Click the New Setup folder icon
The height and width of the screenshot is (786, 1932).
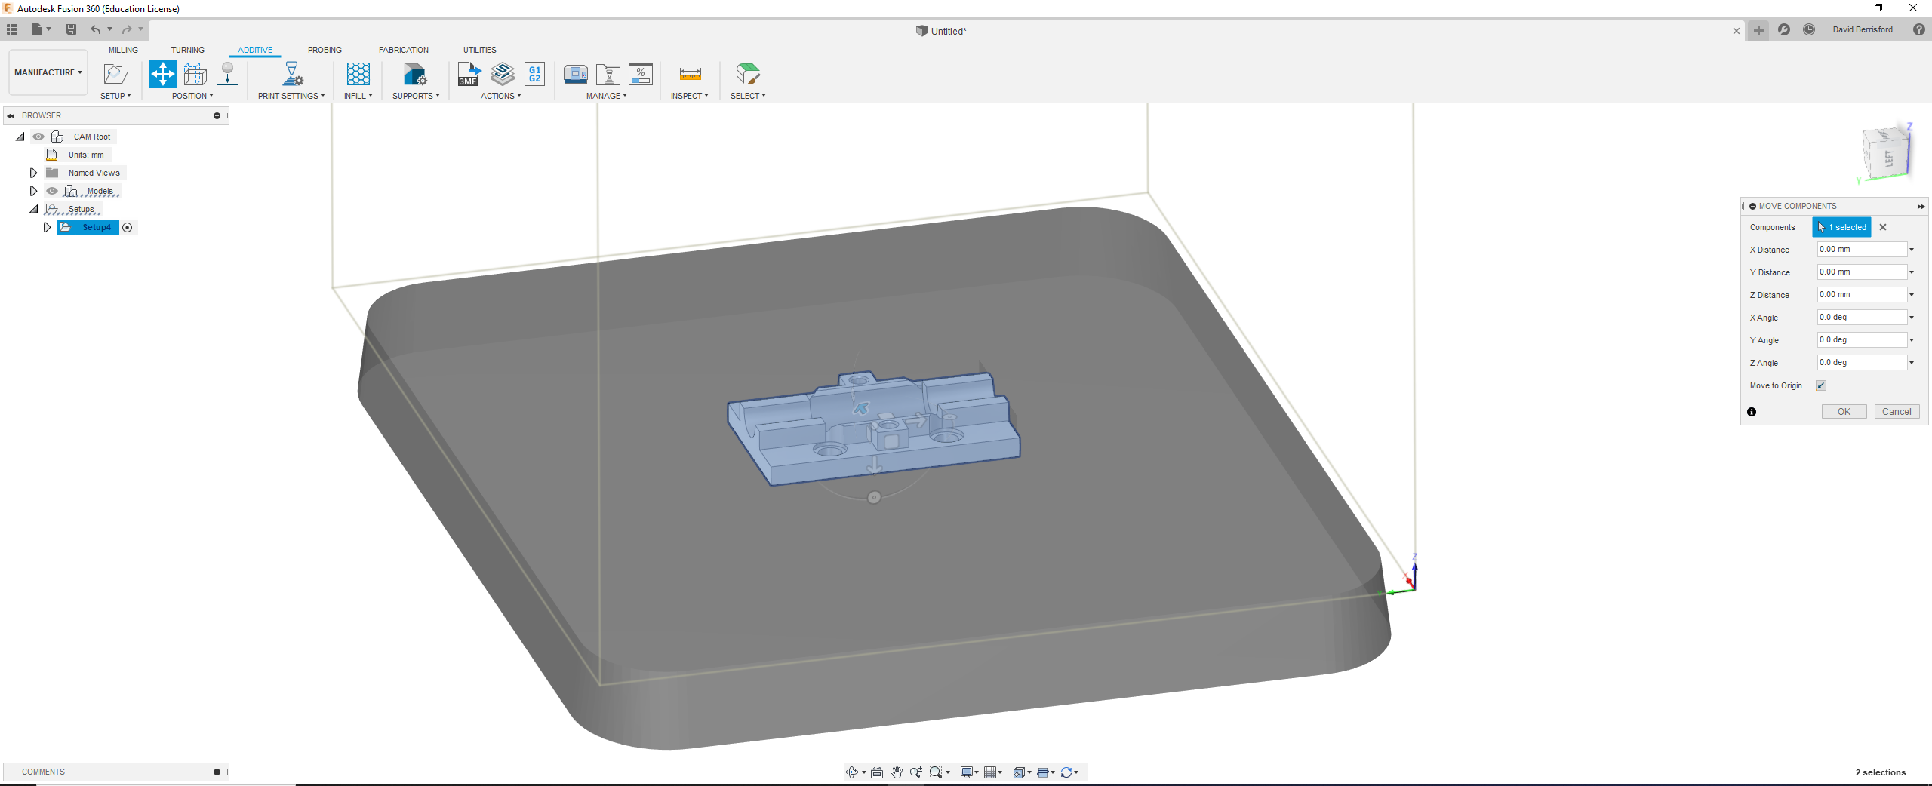point(115,74)
